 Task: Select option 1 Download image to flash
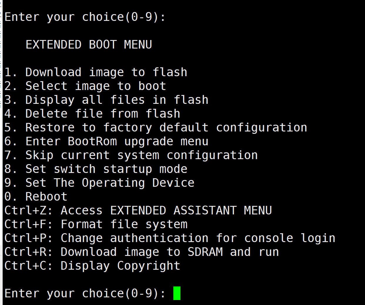[96, 72]
